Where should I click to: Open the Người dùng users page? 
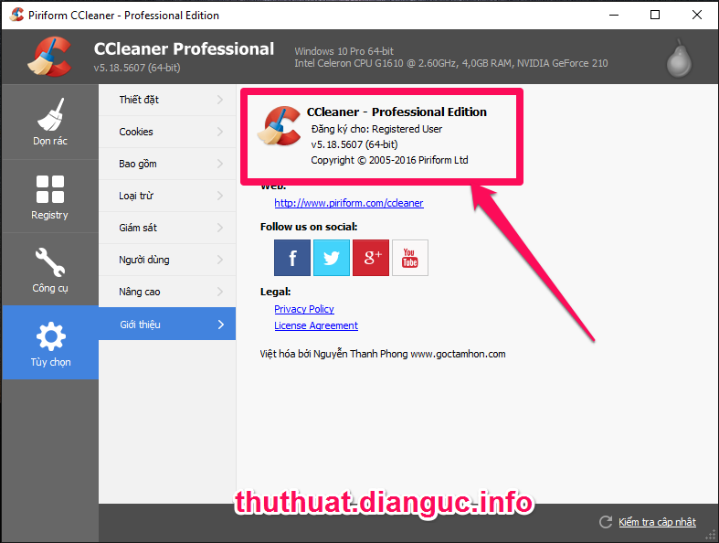click(167, 260)
